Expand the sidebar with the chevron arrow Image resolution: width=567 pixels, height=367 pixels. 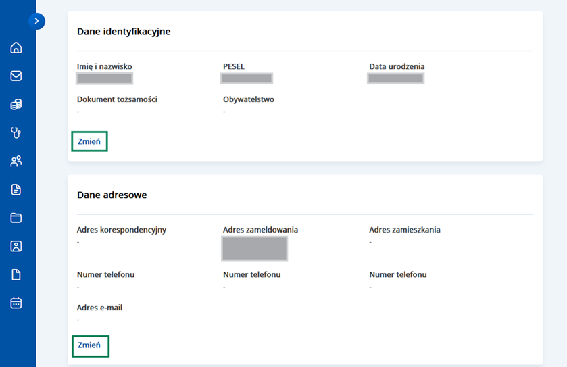pos(37,21)
